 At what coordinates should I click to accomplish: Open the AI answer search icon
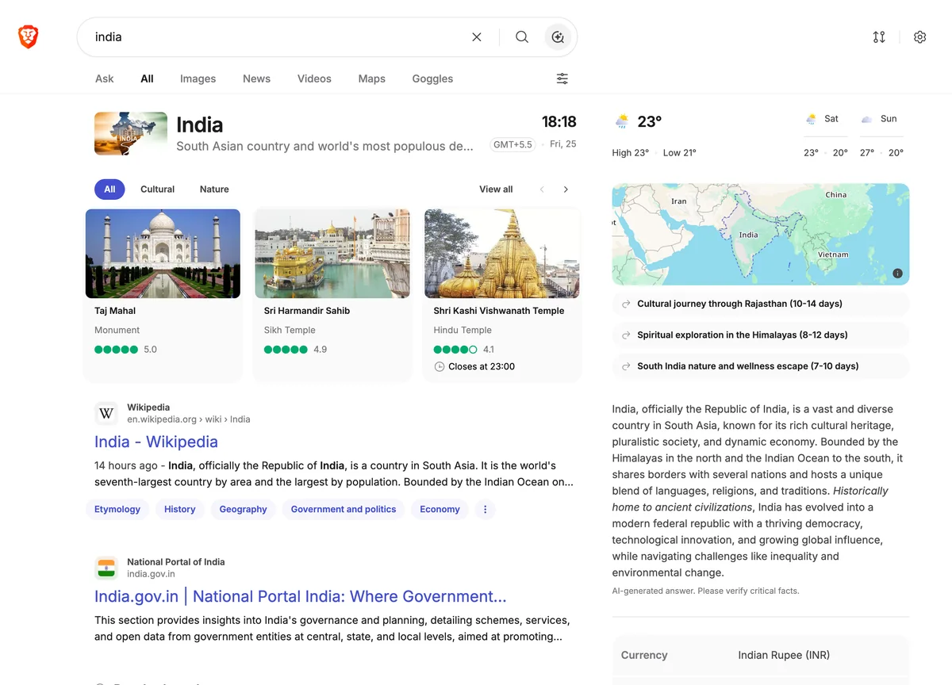click(x=558, y=37)
